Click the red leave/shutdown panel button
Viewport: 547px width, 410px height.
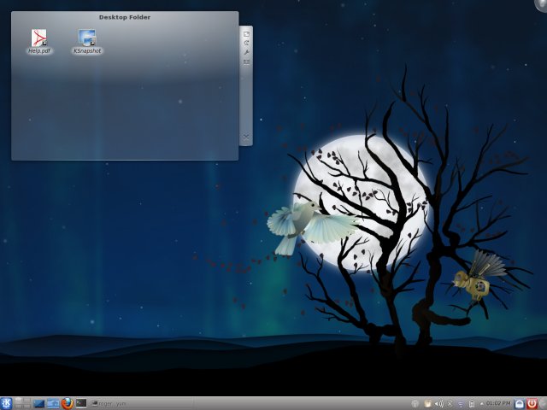[532, 404]
